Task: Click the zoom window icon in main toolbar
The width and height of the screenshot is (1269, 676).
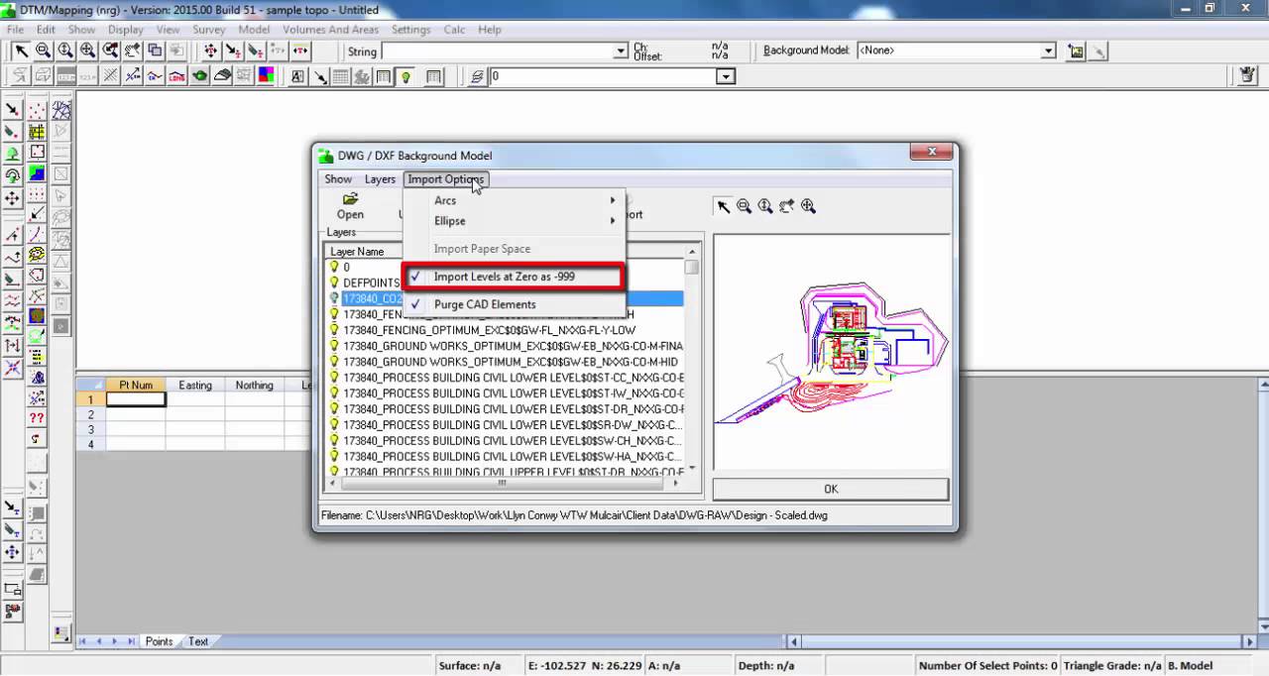Action: [x=110, y=51]
